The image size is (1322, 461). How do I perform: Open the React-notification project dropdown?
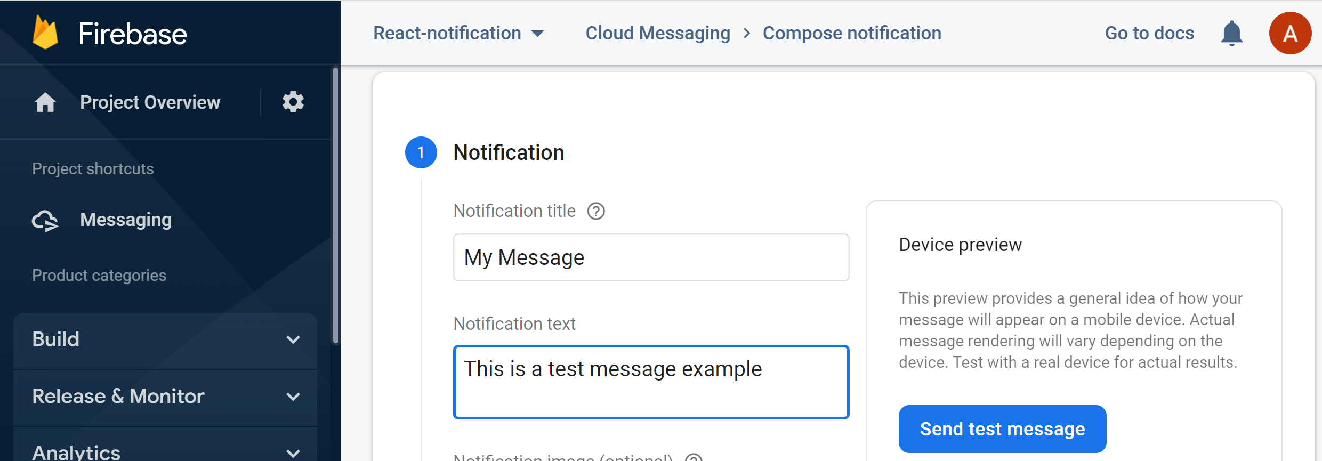(458, 33)
